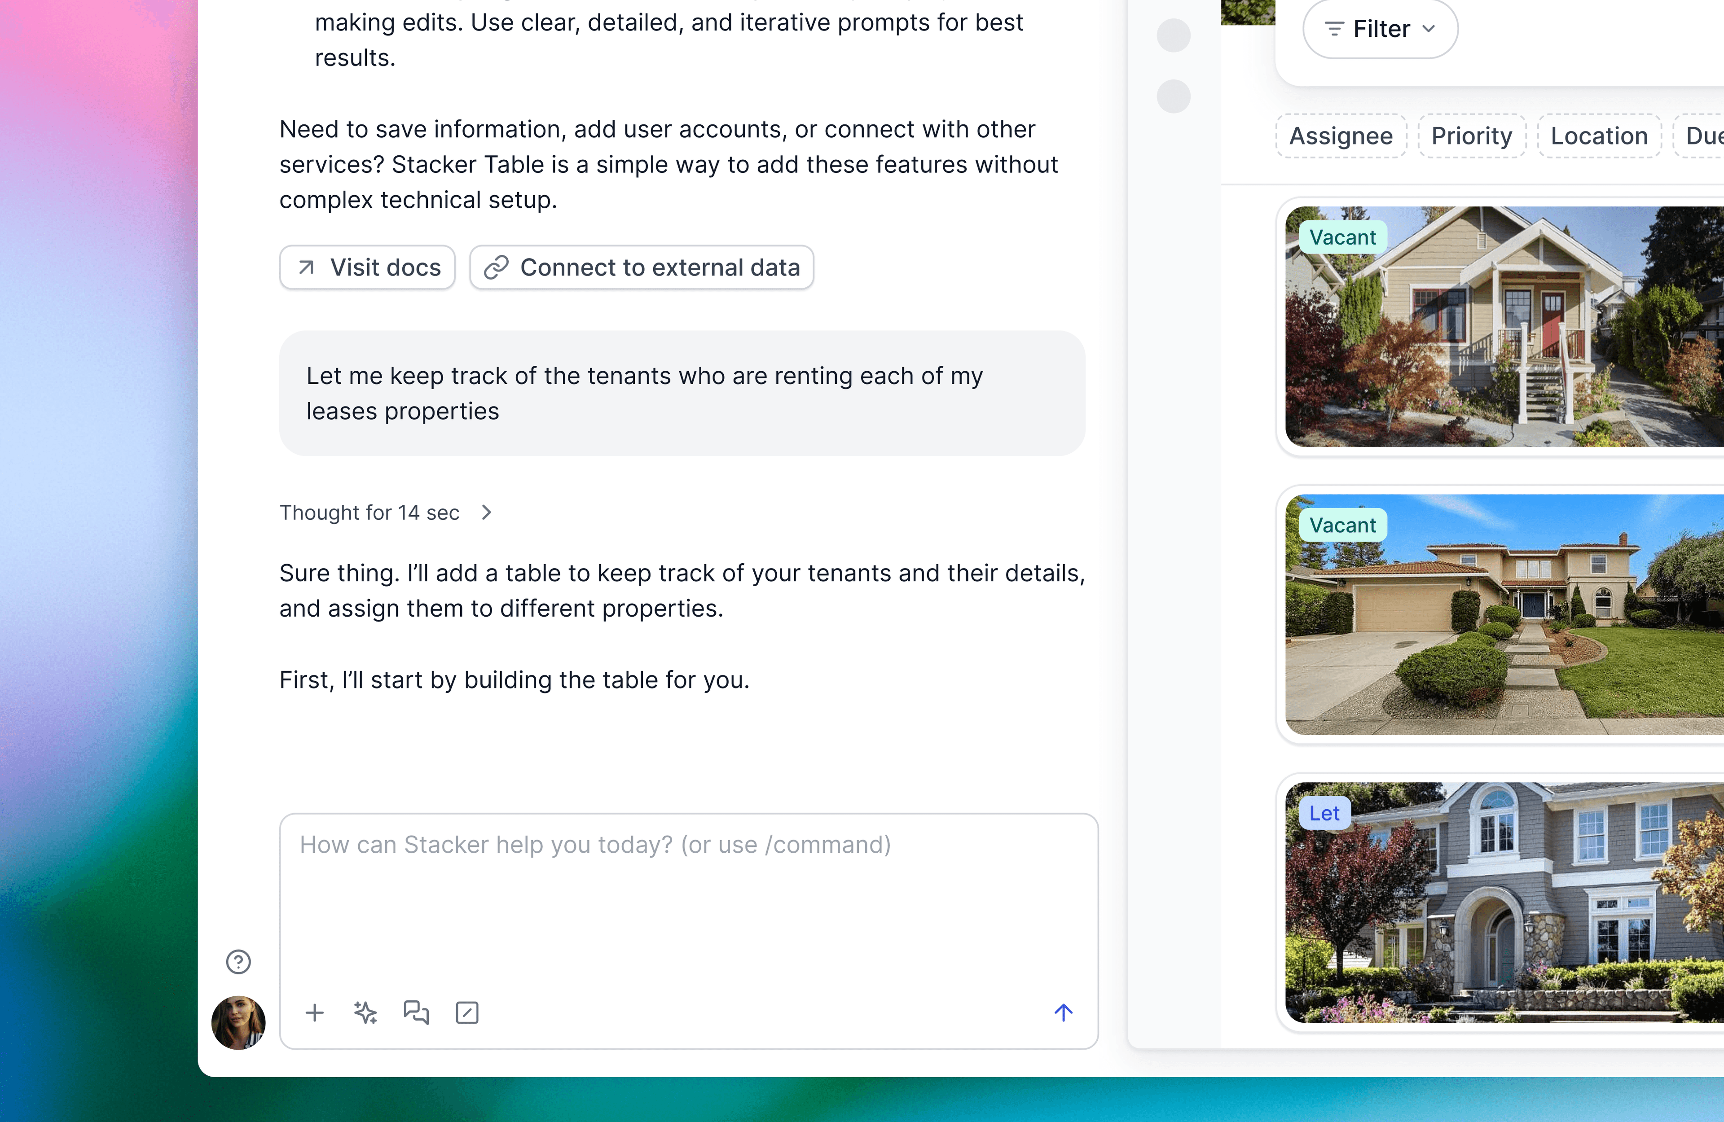Add the Assignee filter chip
This screenshot has height=1122, width=1724.
1341,136
